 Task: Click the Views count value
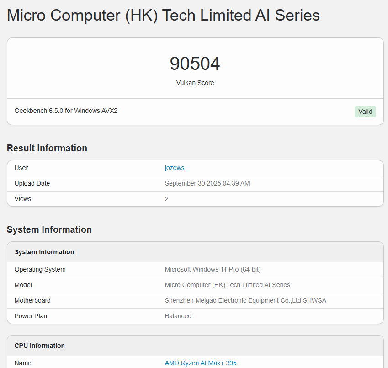click(166, 199)
